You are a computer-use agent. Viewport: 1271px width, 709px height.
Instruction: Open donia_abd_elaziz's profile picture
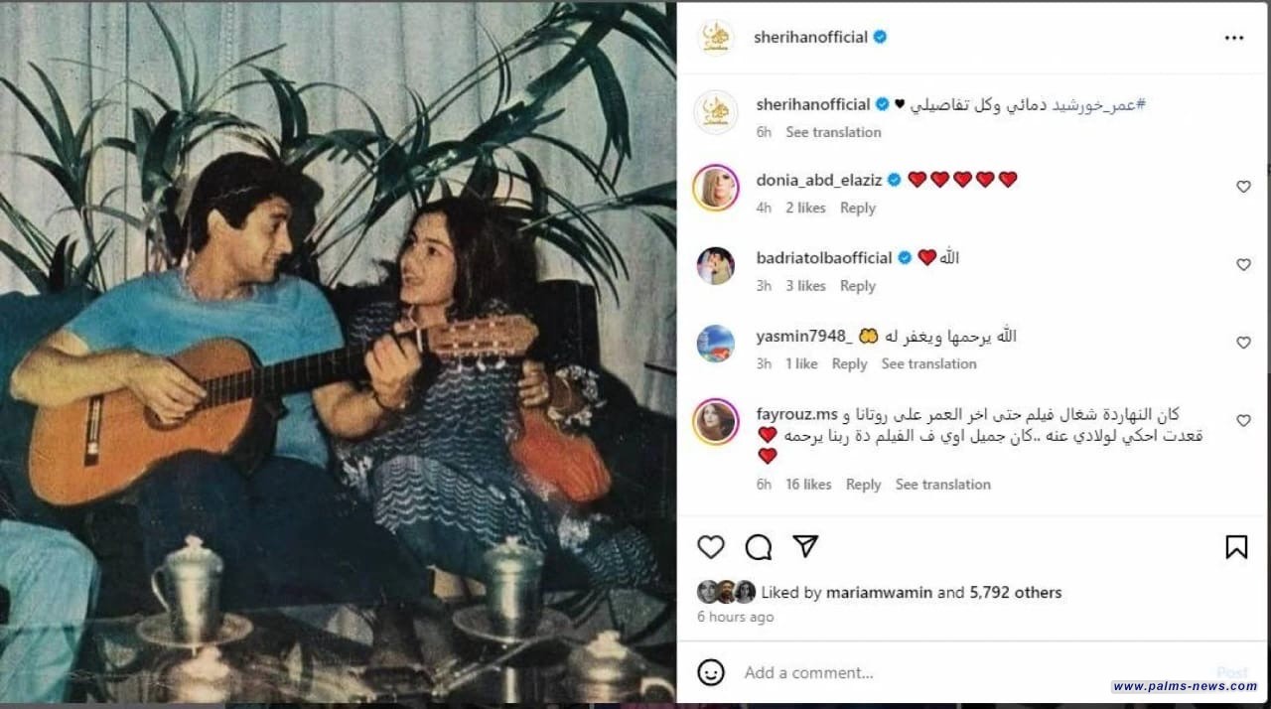(x=716, y=188)
